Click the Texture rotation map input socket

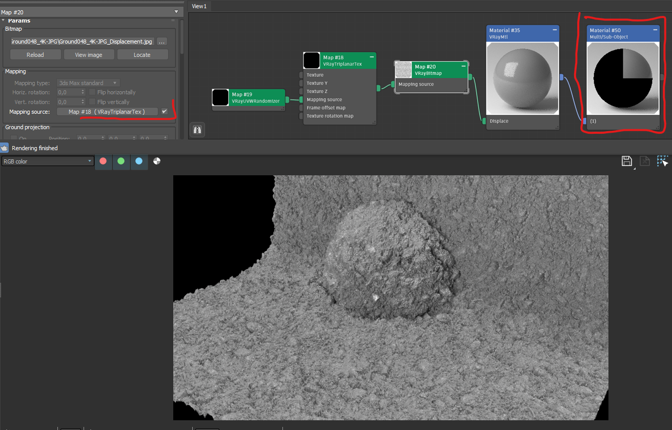(x=302, y=116)
